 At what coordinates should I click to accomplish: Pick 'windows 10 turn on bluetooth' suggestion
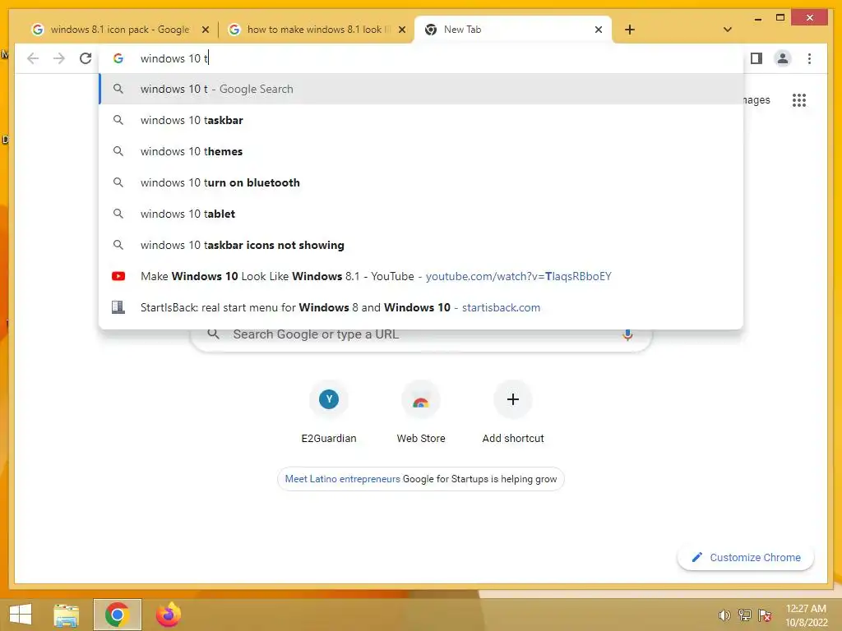click(422, 182)
